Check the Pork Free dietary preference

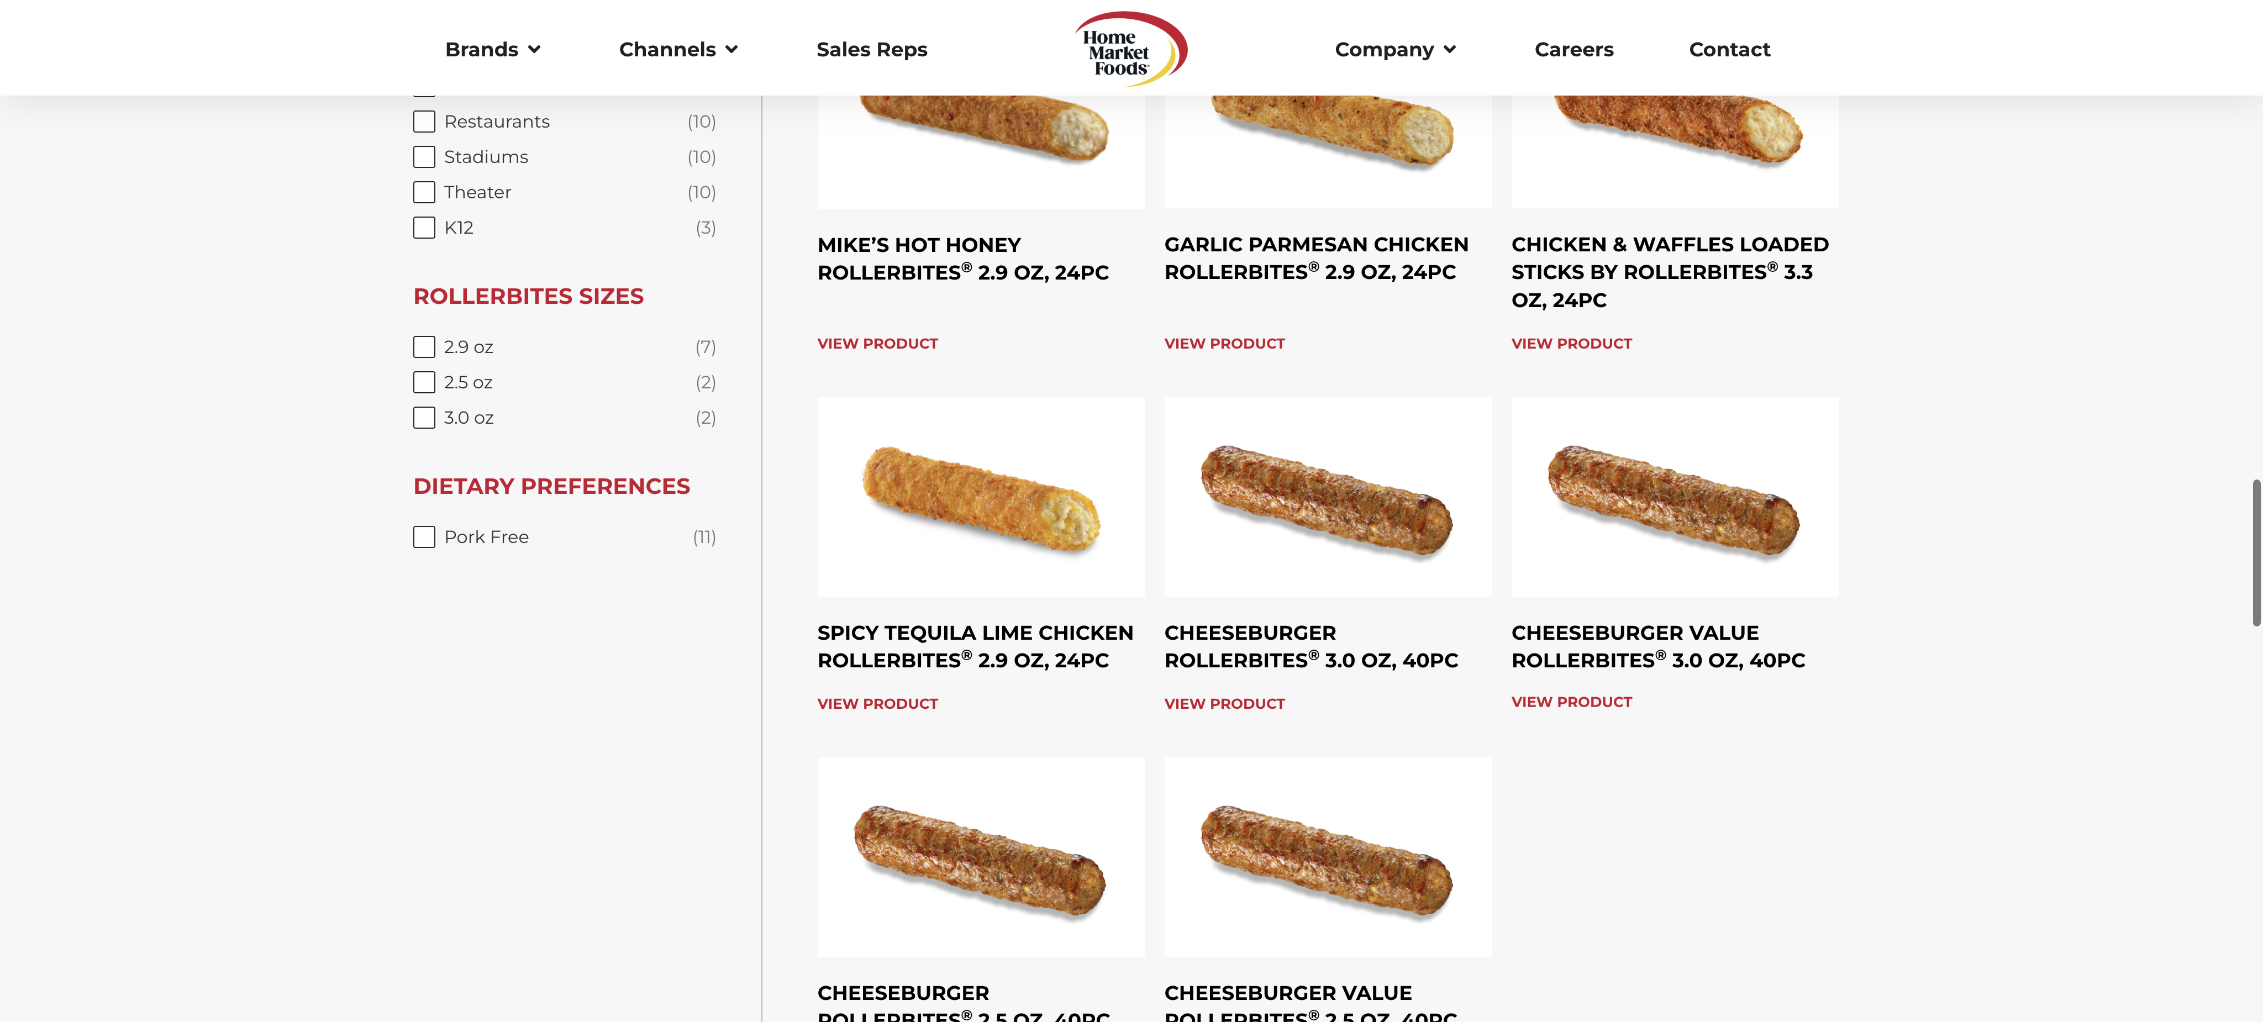(x=424, y=537)
